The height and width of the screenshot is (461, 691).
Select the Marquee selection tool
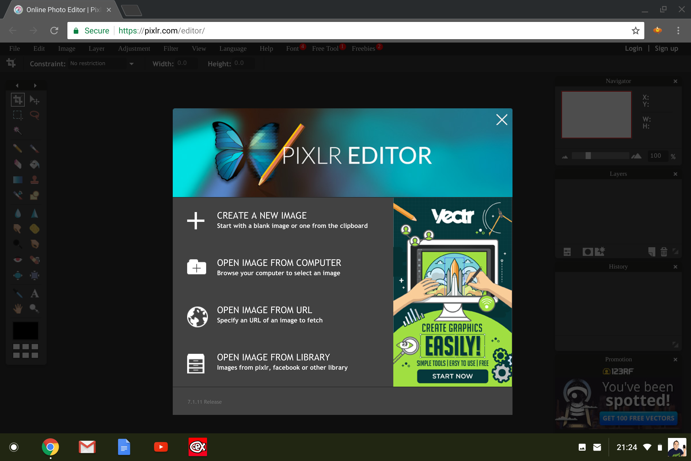coord(18,115)
